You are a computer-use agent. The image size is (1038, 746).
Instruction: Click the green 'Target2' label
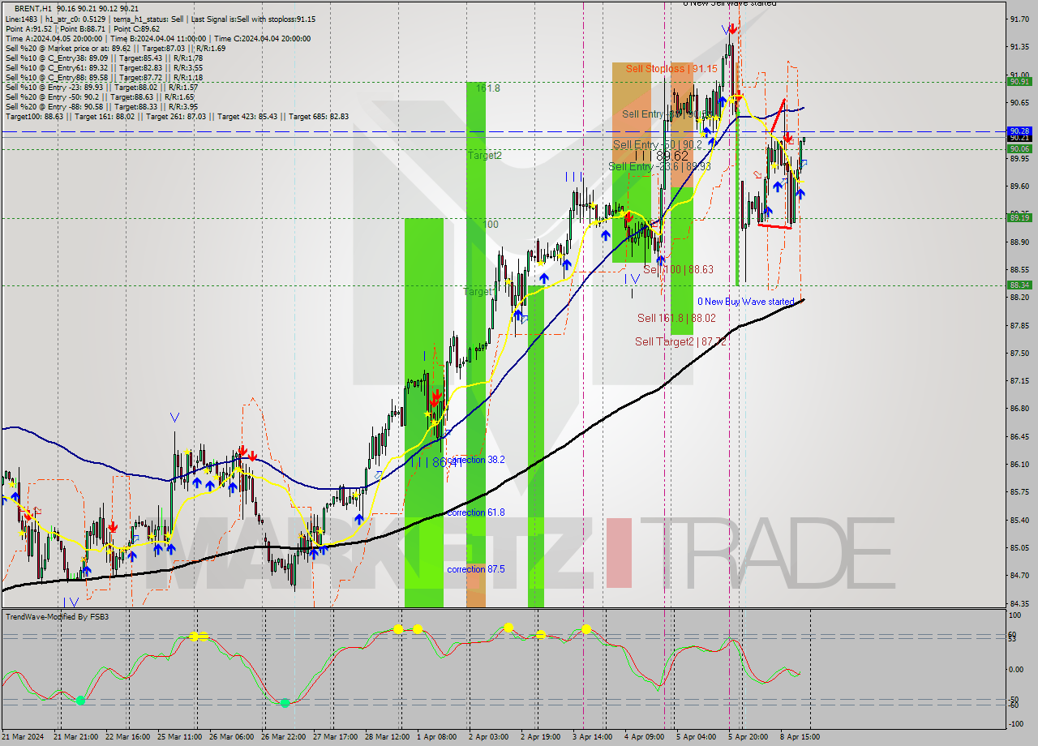484,155
